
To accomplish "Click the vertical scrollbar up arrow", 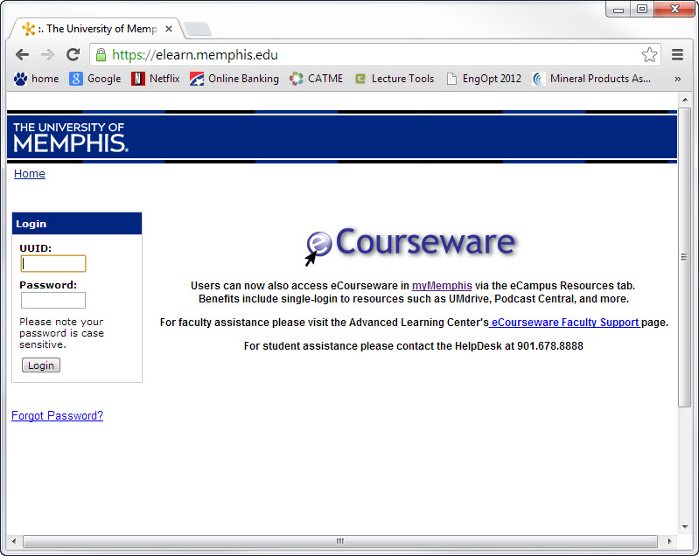I will coord(685,100).
